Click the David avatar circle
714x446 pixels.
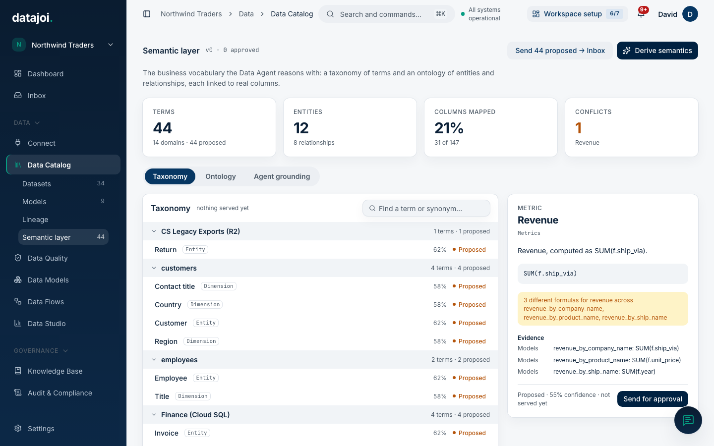(x=690, y=14)
